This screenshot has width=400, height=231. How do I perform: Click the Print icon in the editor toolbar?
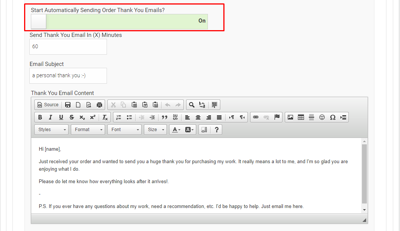tap(99, 105)
